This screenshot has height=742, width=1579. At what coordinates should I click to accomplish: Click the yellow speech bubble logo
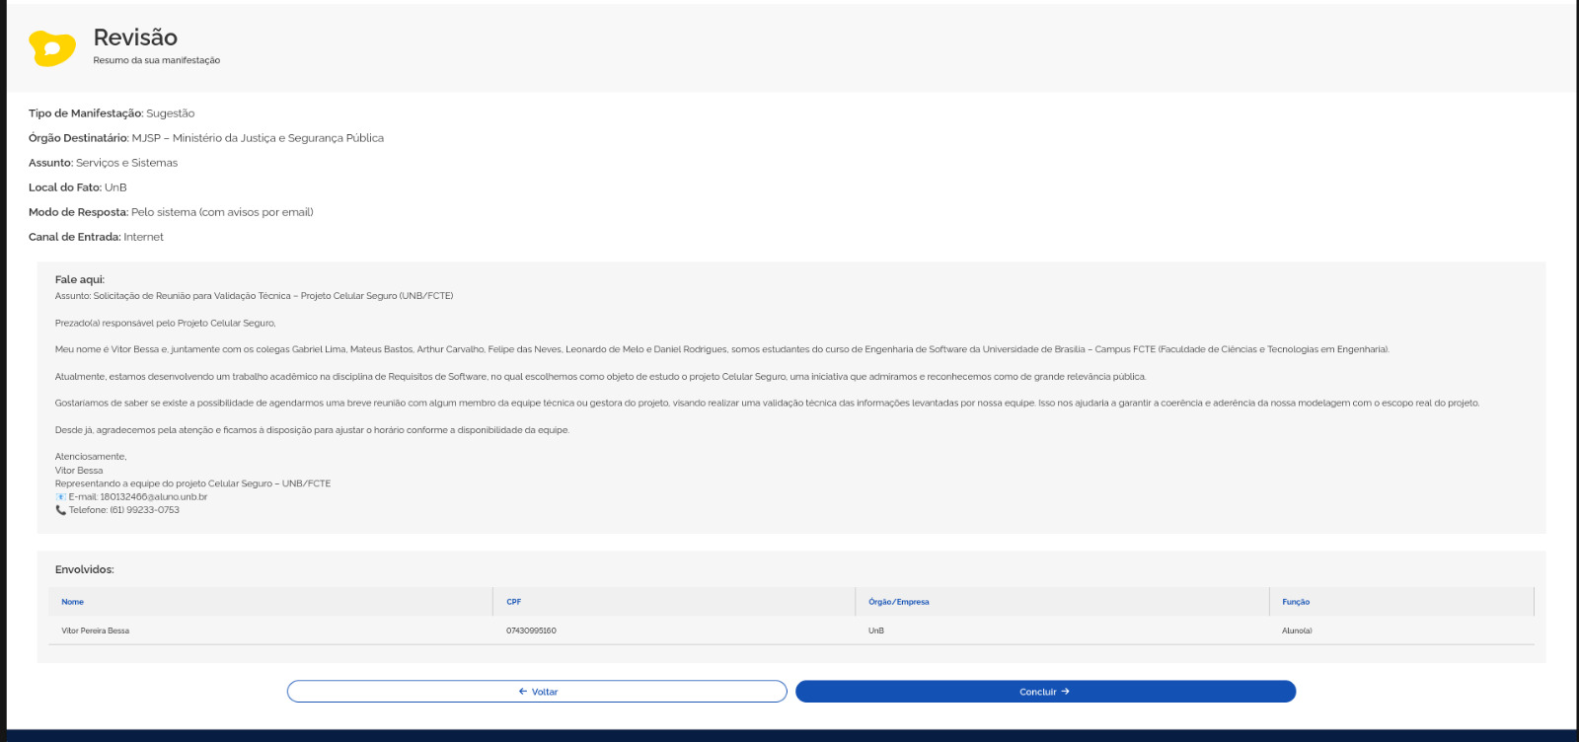tap(52, 48)
